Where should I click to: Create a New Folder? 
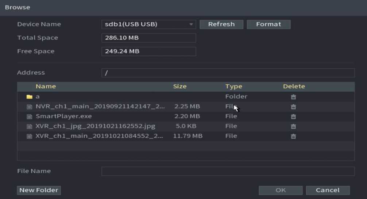coord(39,190)
